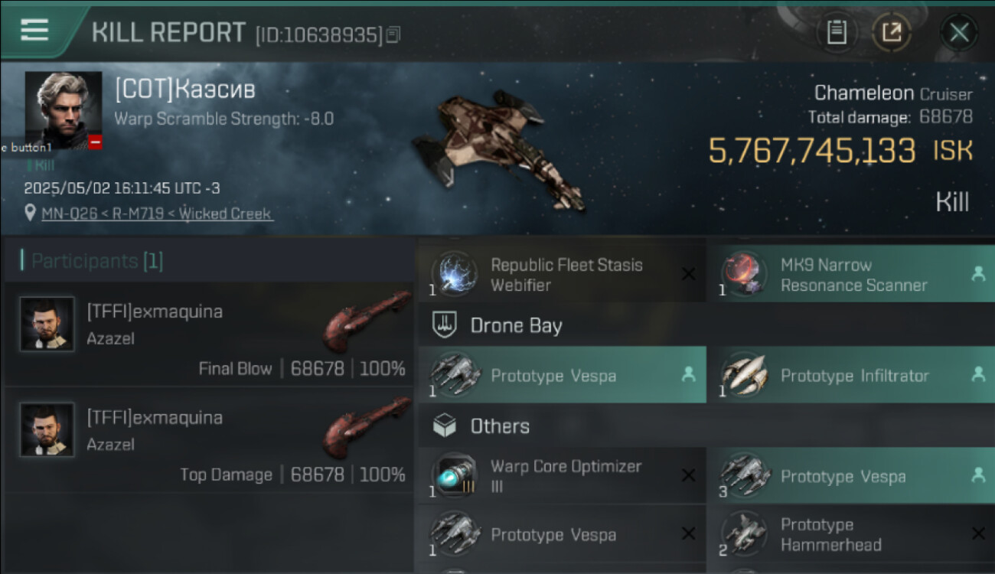
Task: Open Top Damage exmaquina participant entry
Action: [208, 440]
